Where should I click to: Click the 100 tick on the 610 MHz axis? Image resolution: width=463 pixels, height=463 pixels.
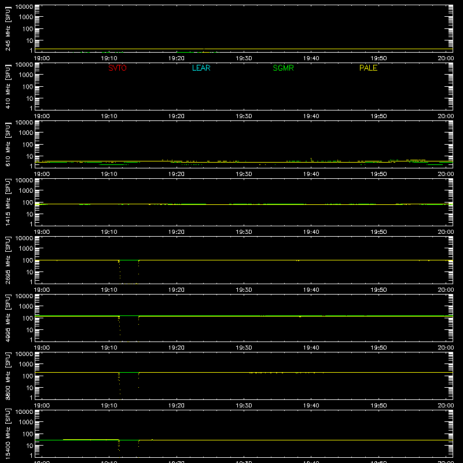(28, 145)
